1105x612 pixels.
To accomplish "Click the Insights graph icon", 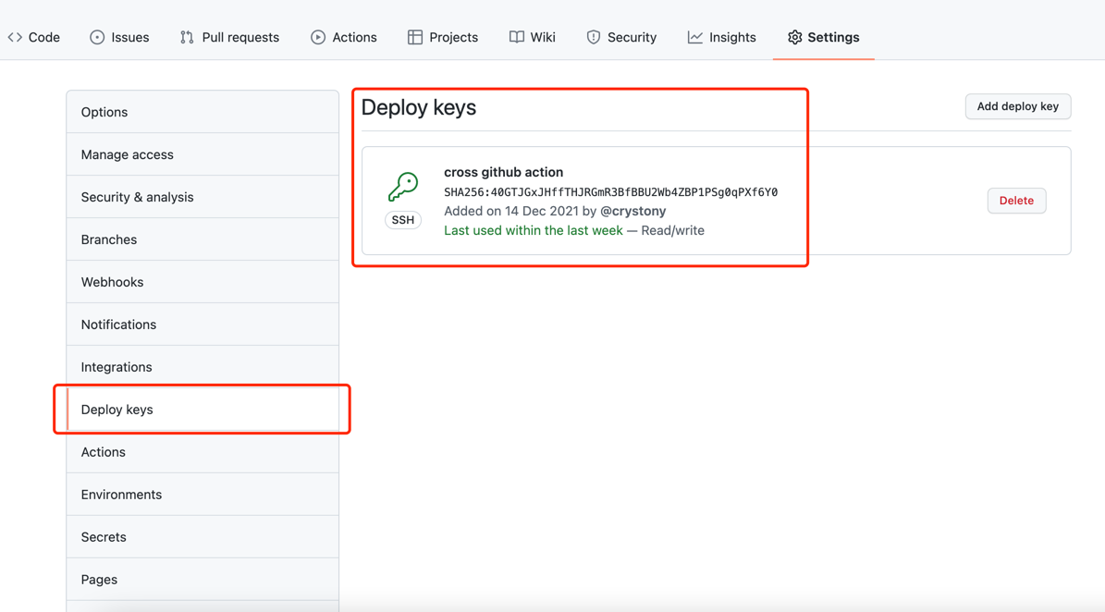I will coord(695,37).
